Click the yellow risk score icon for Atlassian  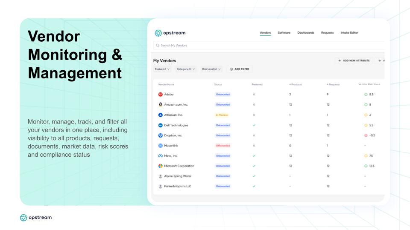[366, 115]
